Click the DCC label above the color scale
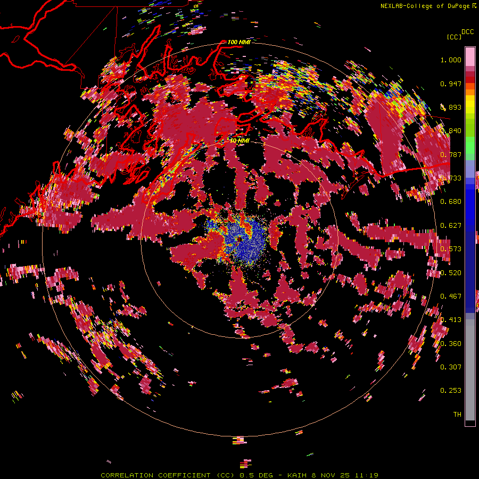This screenshot has width=479, height=479. coord(467,32)
